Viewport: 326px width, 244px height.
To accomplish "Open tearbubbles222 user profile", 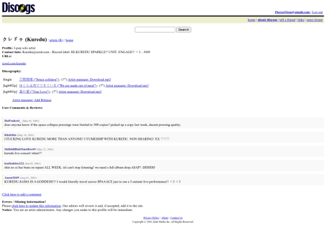I will (14, 163).
